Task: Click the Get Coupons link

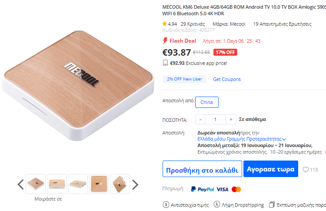Action: click(x=227, y=79)
